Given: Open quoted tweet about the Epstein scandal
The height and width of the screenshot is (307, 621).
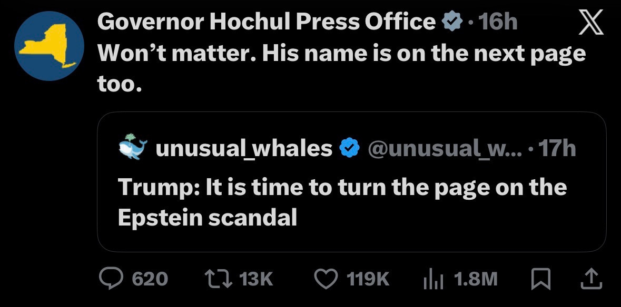Looking at the screenshot, I should [x=342, y=202].
